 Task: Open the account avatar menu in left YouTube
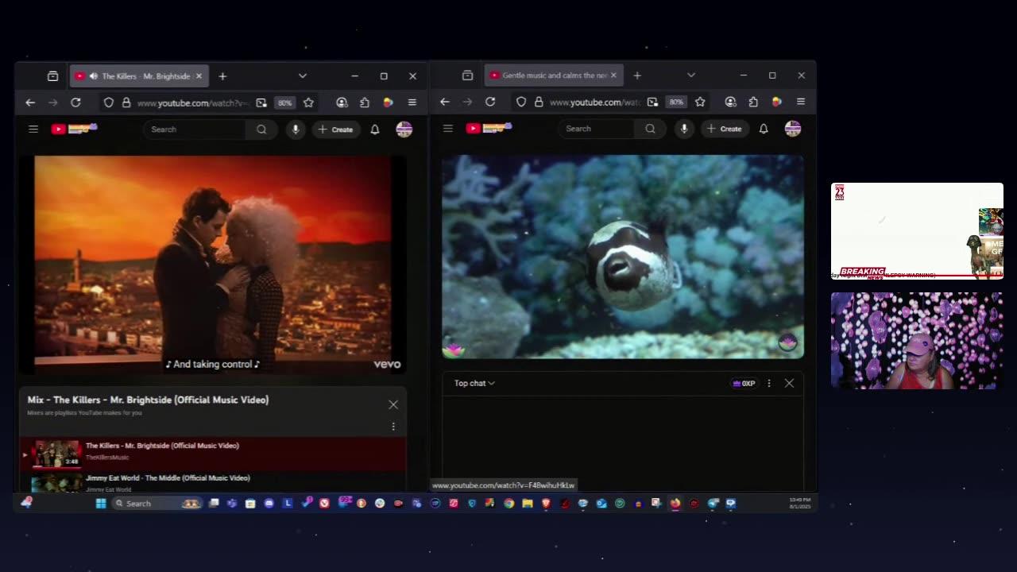(404, 129)
